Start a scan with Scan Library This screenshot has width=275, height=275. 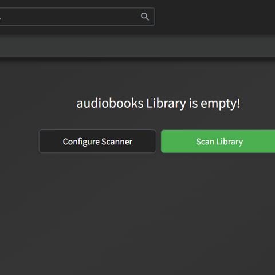point(218,142)
